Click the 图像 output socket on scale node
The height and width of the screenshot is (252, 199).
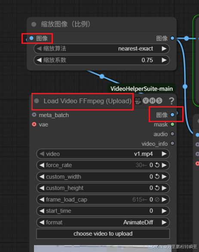coord(172,38)
